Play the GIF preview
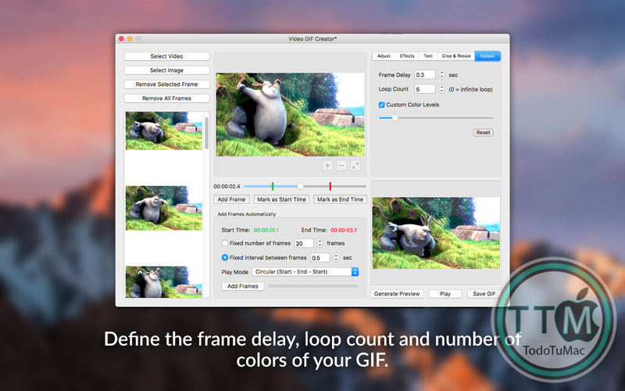The height and width of the screenshot is (391, 625). 445,294
